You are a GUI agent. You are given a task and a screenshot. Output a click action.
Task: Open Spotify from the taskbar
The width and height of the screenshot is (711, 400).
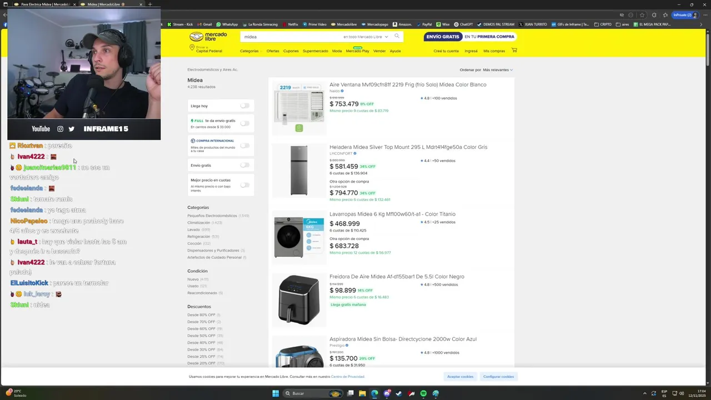point(423,393)
